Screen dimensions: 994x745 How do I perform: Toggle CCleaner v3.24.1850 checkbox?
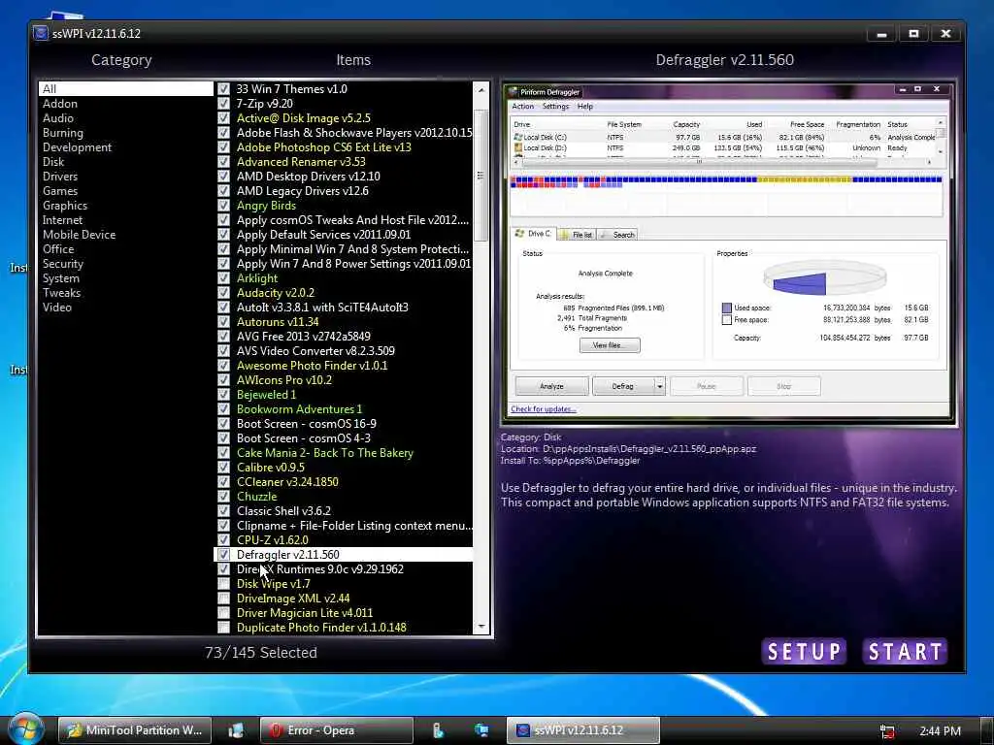point(224,482)
